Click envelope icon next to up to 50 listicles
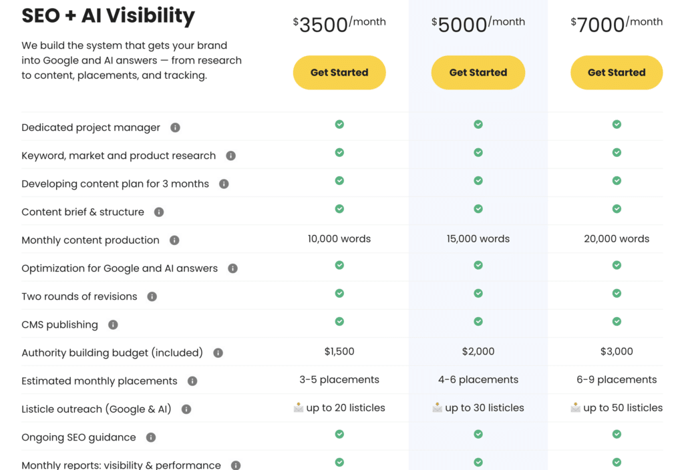The width and height of the screenshot is (684, 470). pos(575,408)
